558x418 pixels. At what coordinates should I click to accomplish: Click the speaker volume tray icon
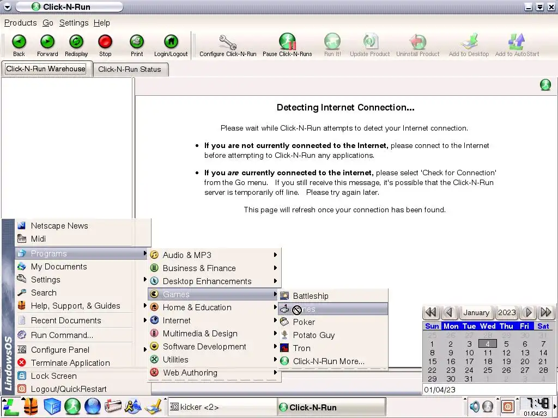[x=475, y=406]
